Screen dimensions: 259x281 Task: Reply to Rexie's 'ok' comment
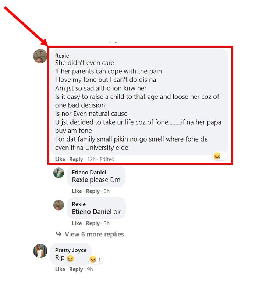click(x=93, y=223)
